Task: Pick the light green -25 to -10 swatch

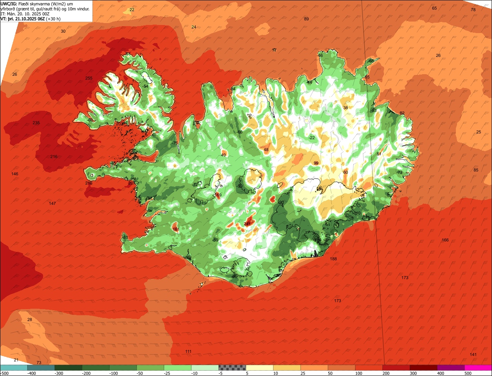Action: [x=178, y=368]
